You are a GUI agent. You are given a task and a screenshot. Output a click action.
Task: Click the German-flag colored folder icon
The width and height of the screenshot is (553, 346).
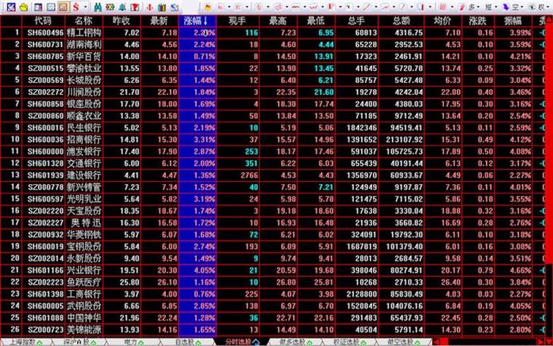pyautogui.click(x=208, y=8)
